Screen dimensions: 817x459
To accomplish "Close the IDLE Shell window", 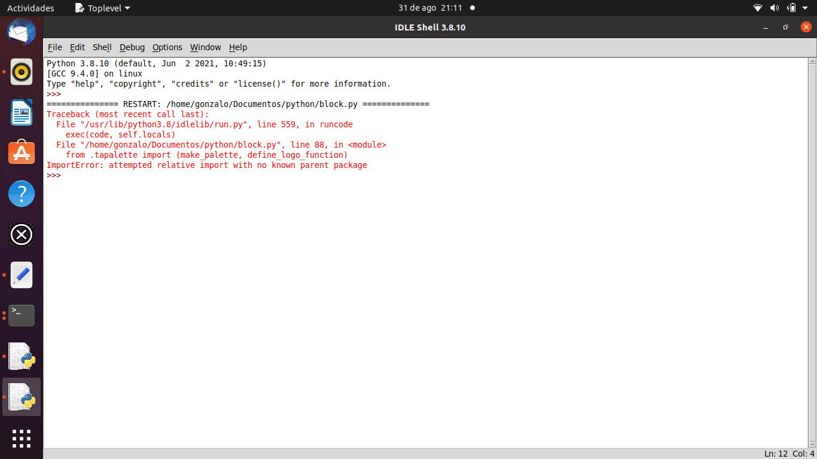I will (x=806, y=27).
